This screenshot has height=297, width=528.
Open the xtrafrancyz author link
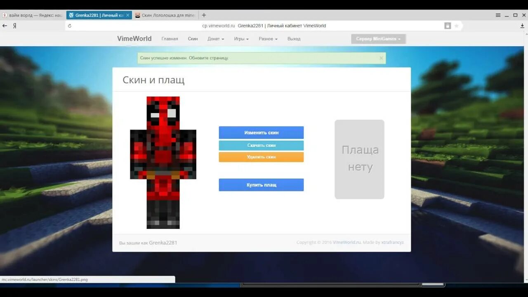point(393,243)
